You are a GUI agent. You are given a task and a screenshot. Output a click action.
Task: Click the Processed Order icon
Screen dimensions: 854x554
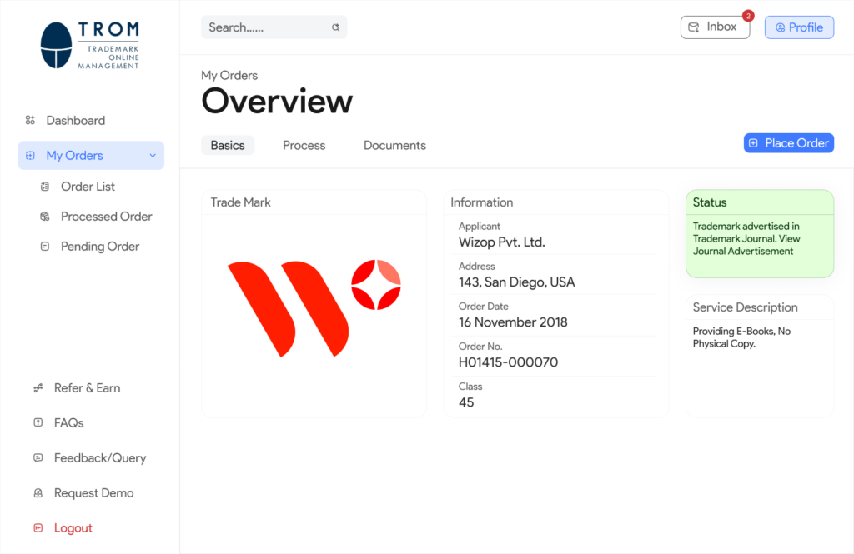[45, 217]
